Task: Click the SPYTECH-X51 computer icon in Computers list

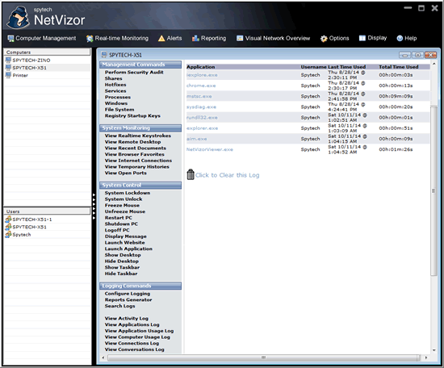Action: (x=8, y=68)
